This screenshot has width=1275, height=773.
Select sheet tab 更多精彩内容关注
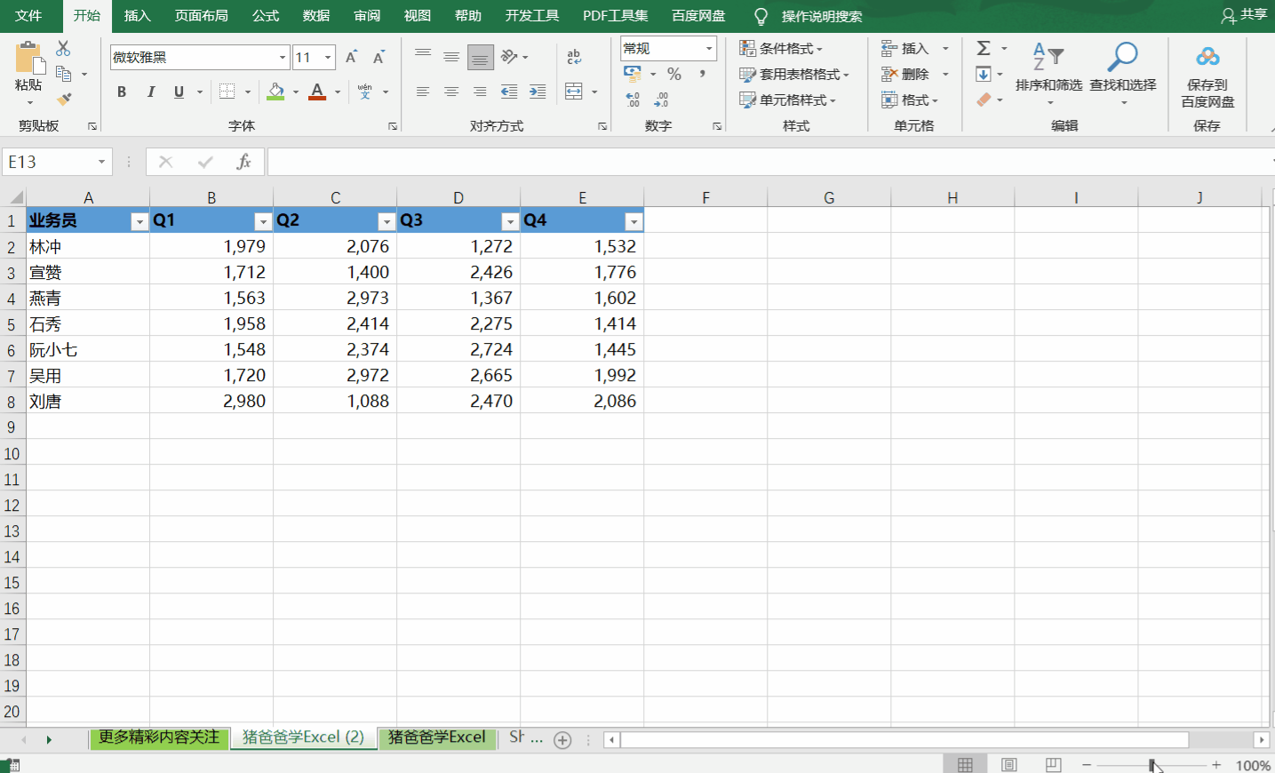(x=159, y=737)
